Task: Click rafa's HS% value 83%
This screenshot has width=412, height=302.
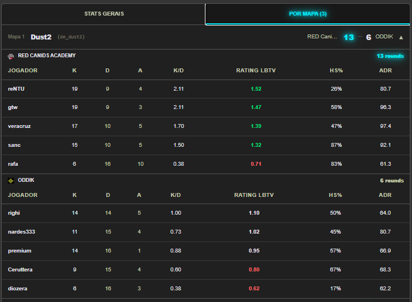Action: 336,164
